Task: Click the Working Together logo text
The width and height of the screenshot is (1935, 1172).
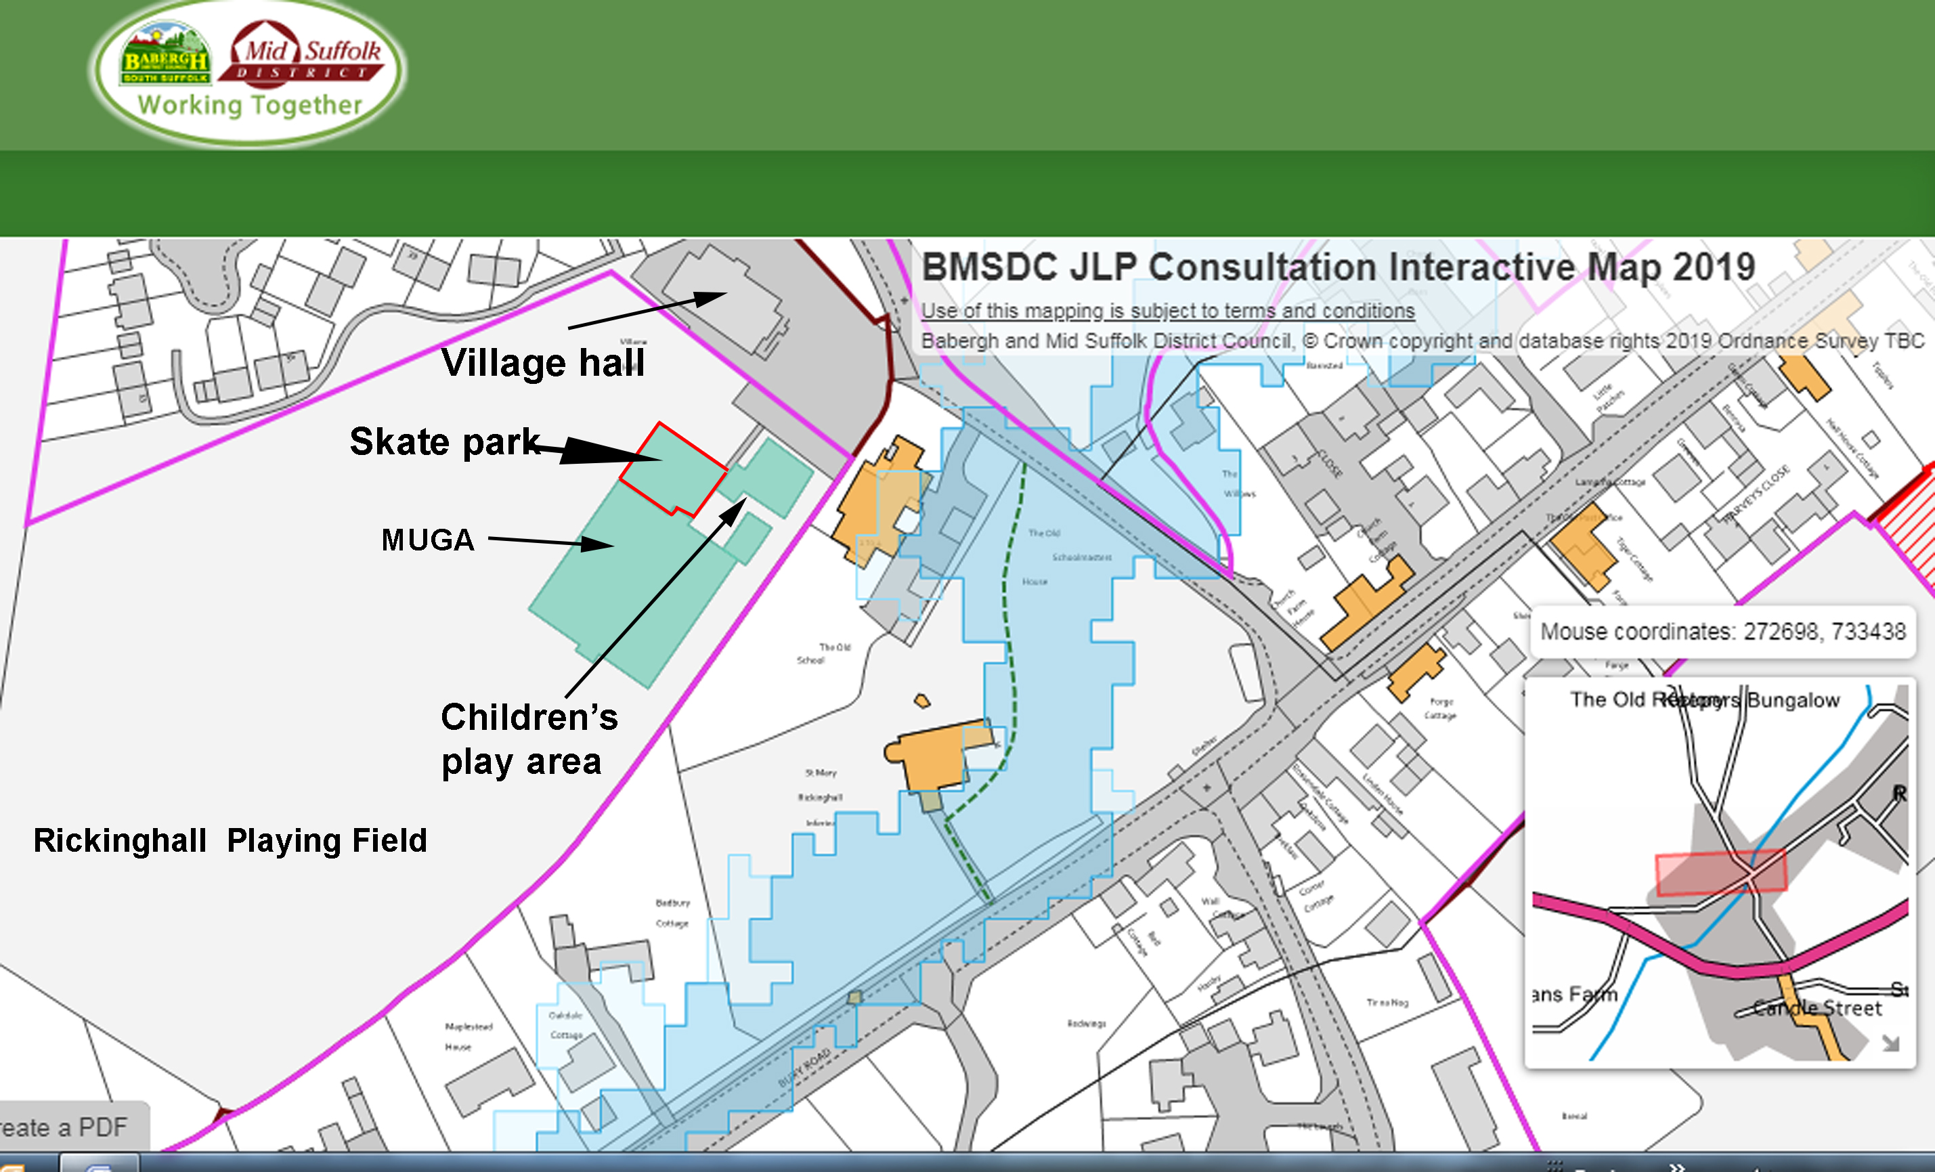Action: pos(250,105)
